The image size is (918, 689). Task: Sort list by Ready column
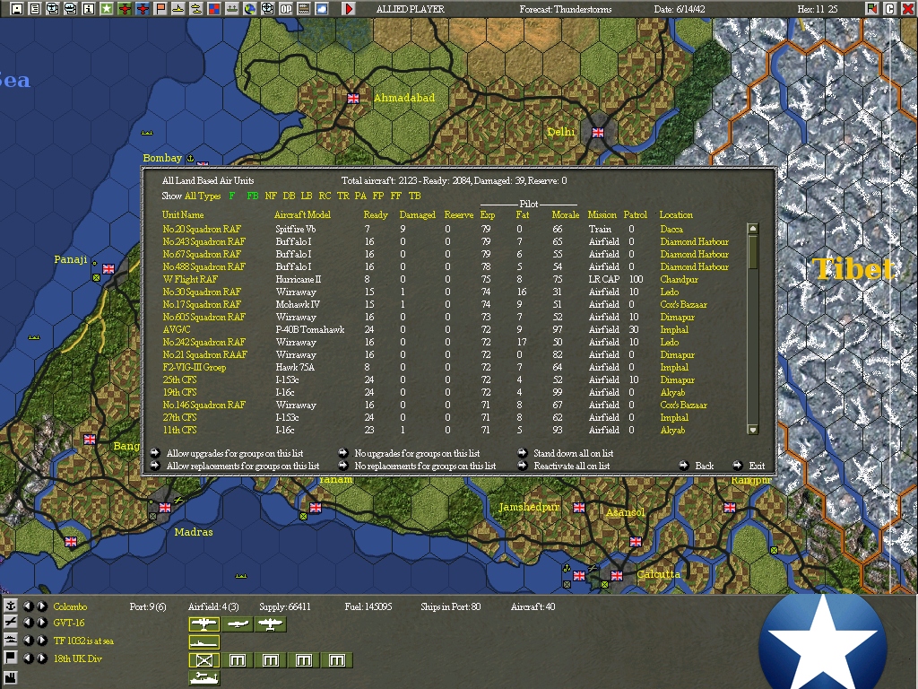point(376,214)
